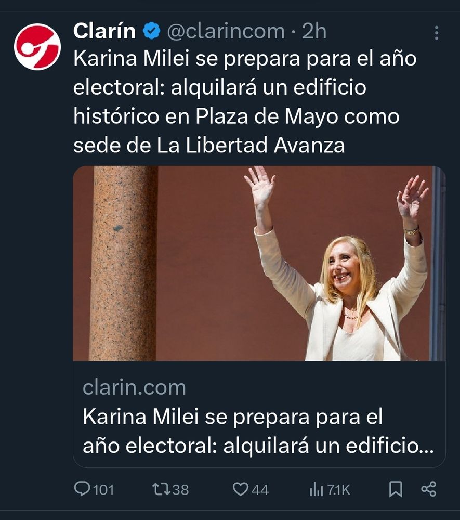The width and height of the screenshot is (460, 520).
Task: Open the 2h timestamp permalink
Action: coord(314,31)
